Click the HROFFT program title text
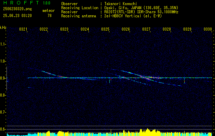 (x=21, y=3)
